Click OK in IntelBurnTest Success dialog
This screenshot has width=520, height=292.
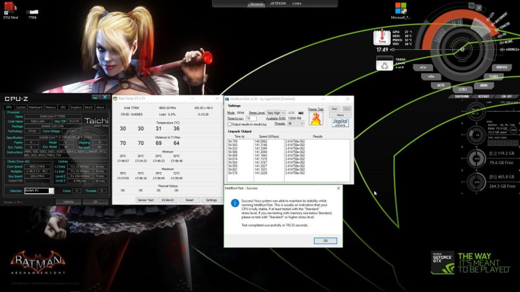pos(326,241)
